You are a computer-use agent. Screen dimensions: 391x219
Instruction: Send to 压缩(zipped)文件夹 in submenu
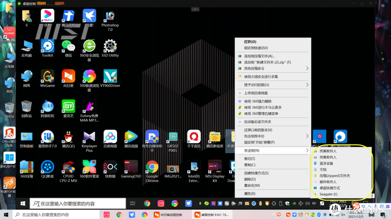click(341, 176)
